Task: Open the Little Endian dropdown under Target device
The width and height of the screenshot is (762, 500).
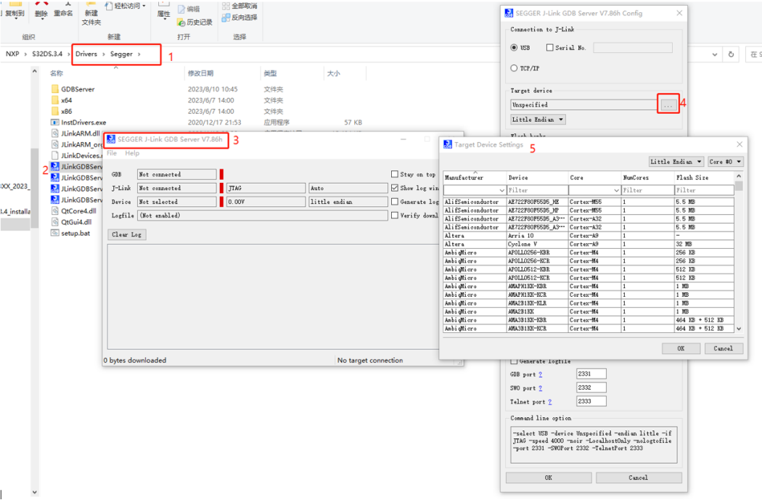Action: tap(538, 120)
